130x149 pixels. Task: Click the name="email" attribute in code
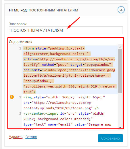pyautogui.click(x=60, y=124)
